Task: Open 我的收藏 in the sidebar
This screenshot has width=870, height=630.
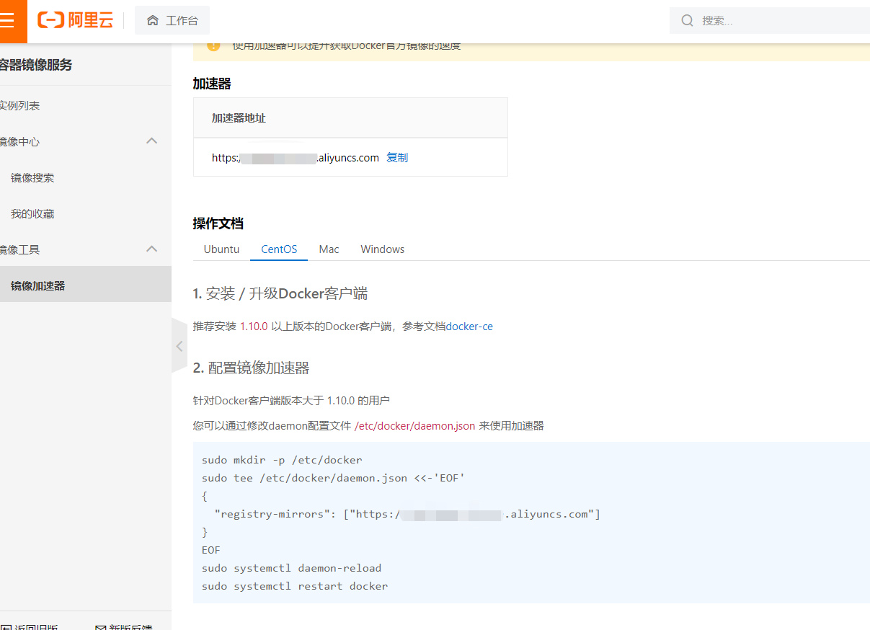Action: 32,213
